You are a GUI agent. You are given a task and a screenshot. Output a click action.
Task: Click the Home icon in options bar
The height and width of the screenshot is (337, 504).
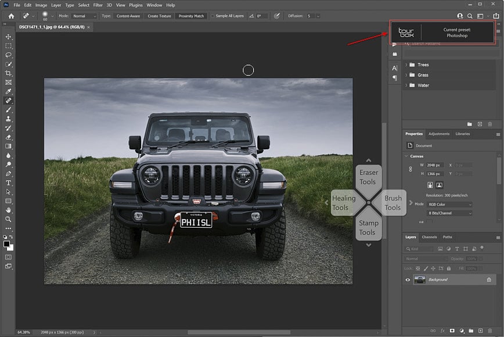(11, 16)
